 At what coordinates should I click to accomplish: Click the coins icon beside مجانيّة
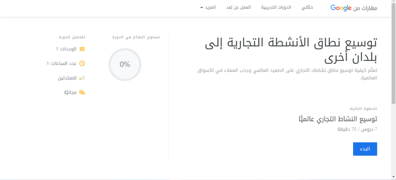[82, 92]
